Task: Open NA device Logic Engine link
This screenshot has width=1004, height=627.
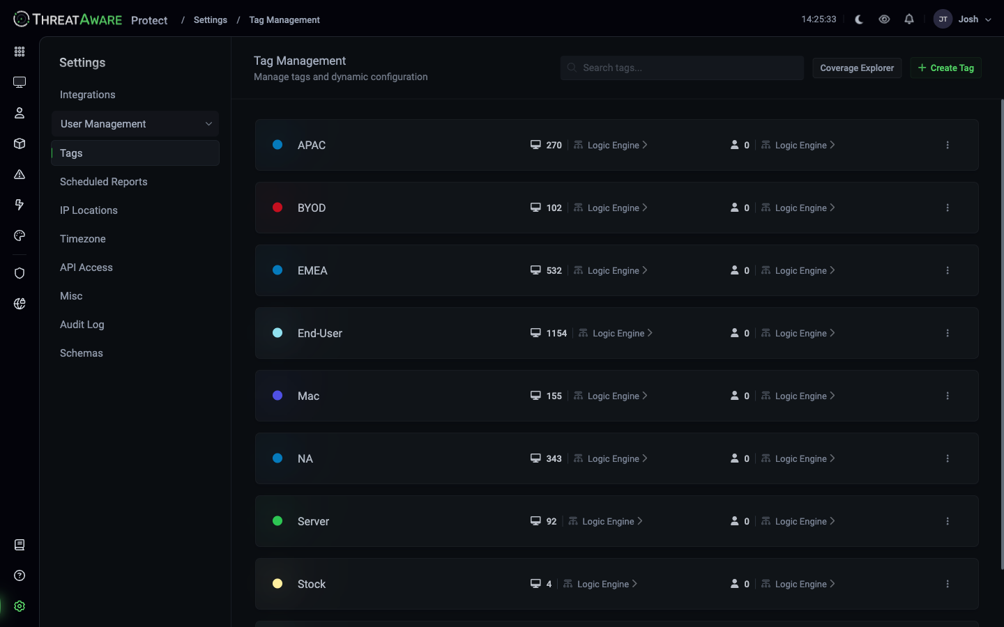Action: [x=610, y=458]
